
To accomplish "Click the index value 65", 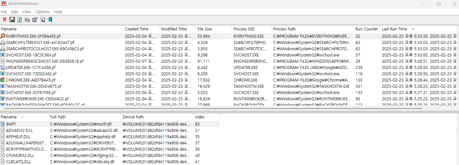I will click(197, 124).
